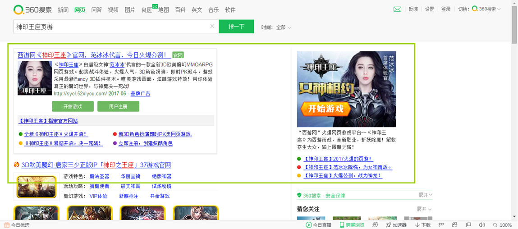Click the IE browser-mode icon in status bar
518x229 pixels.
point(454,225)
